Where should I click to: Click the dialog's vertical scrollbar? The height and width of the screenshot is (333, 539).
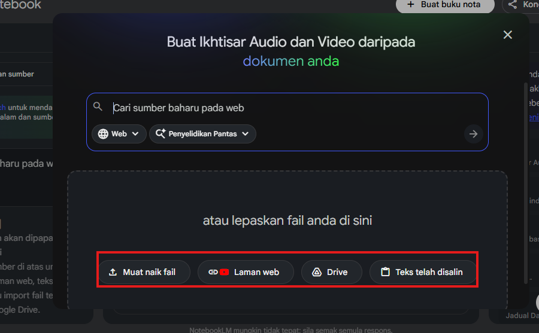coord(526,179)
